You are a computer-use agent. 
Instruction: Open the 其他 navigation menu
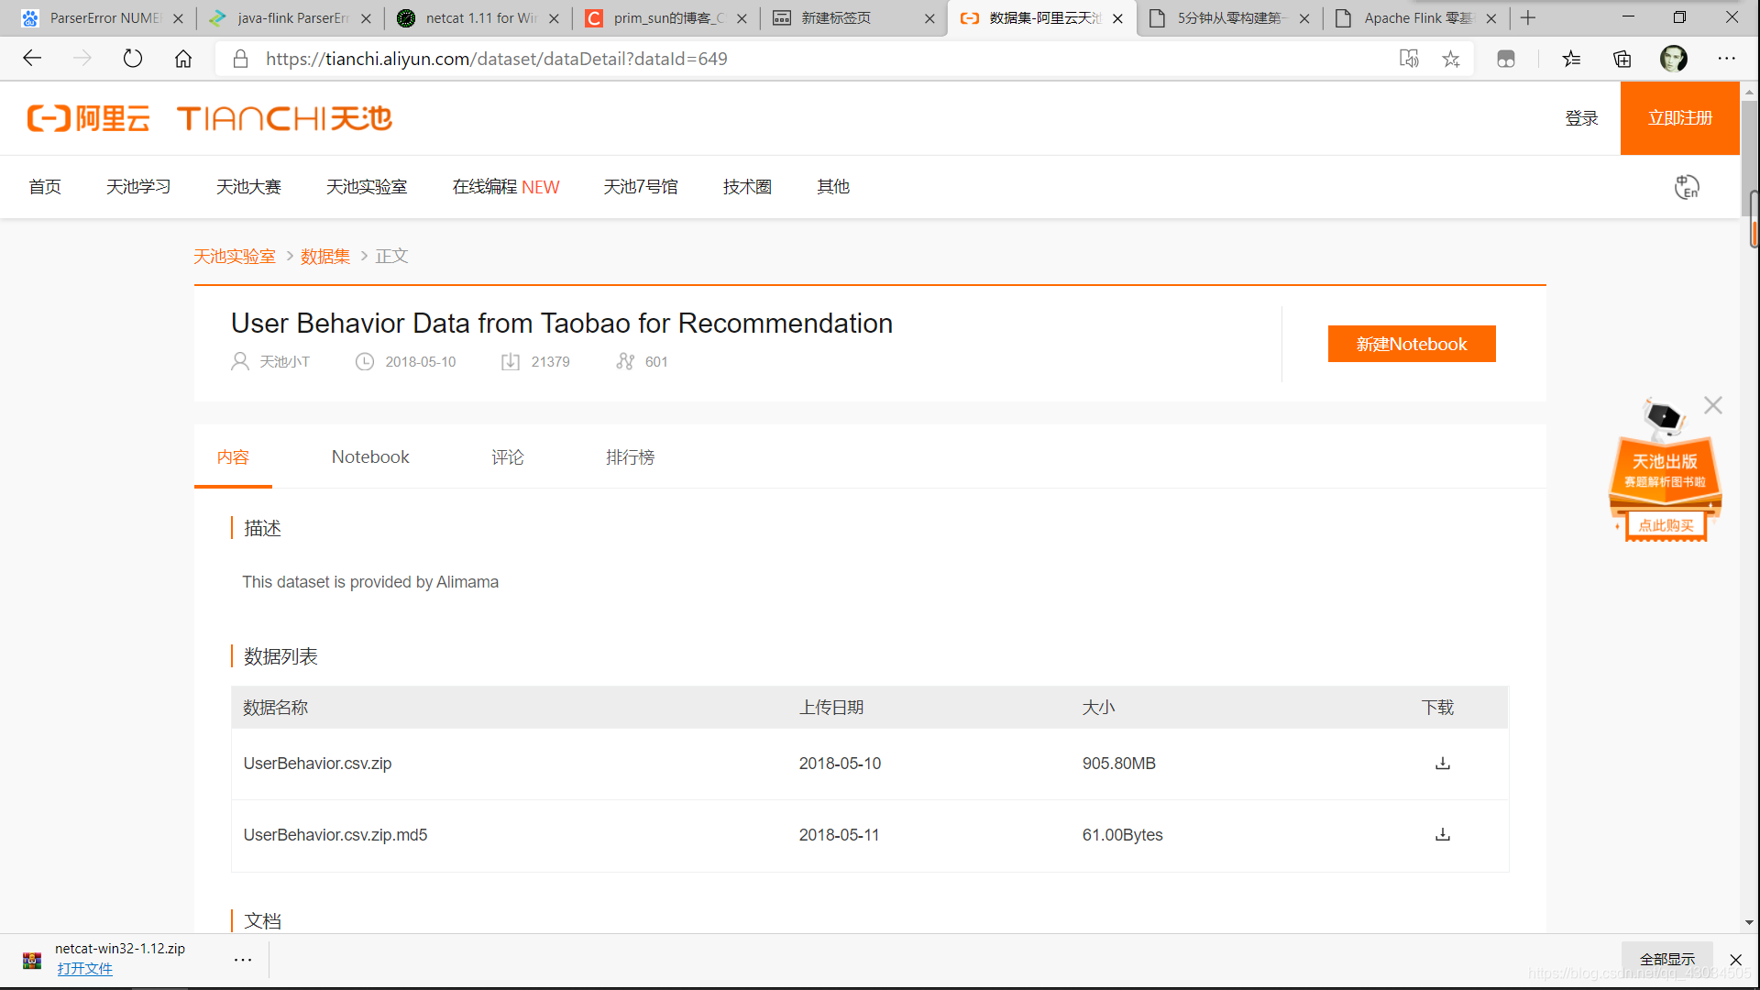click(x=832, y=187)
